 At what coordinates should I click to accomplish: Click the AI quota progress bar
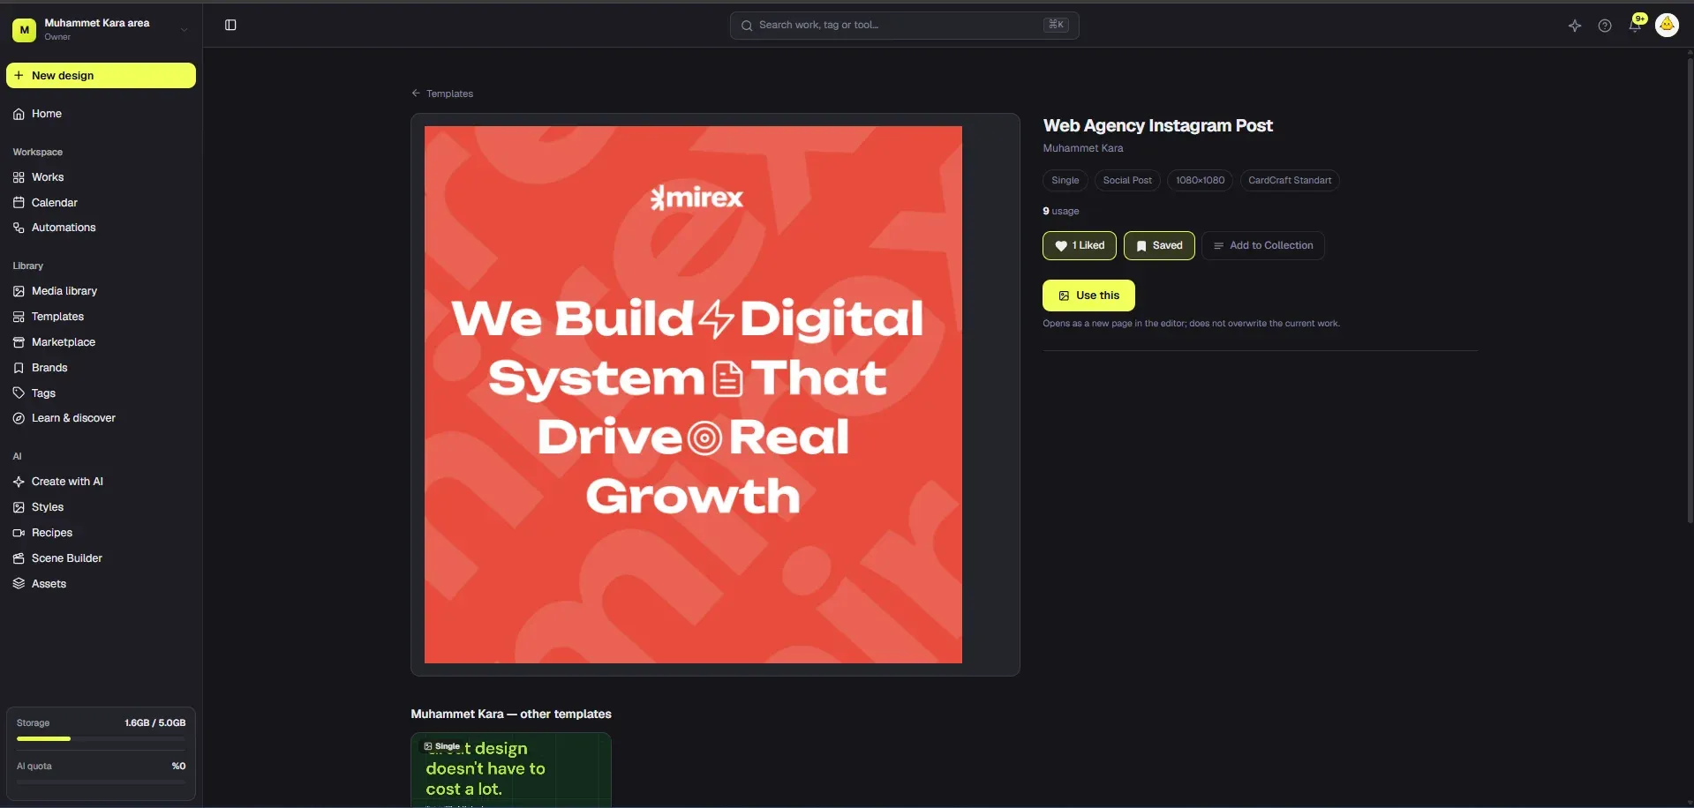(x=101, y=782)
